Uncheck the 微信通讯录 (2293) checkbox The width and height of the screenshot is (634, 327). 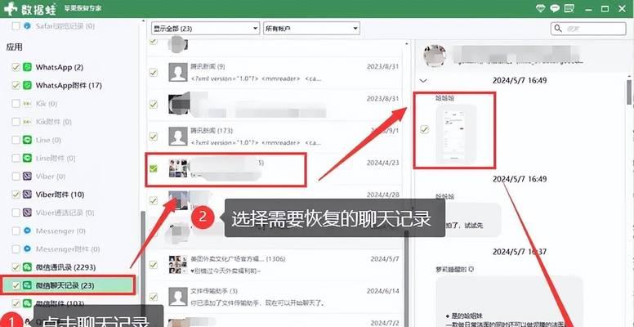[16, 267]
